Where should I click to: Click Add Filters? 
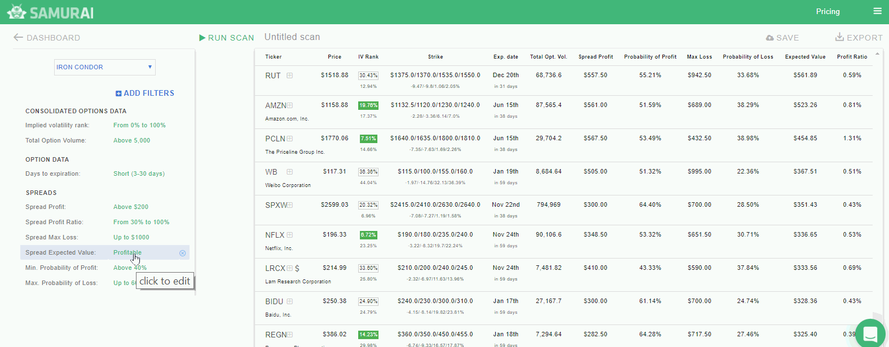(x=145, y=93)
